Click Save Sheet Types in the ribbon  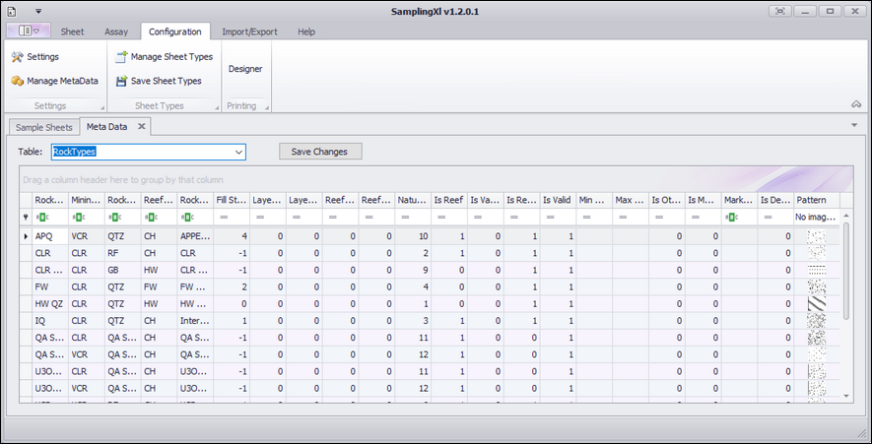point(159,81)
